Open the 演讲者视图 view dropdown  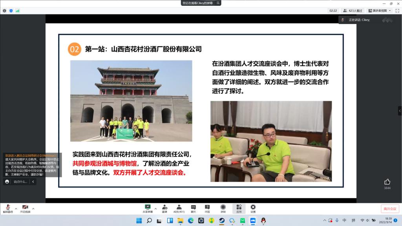tap(380, 11)
